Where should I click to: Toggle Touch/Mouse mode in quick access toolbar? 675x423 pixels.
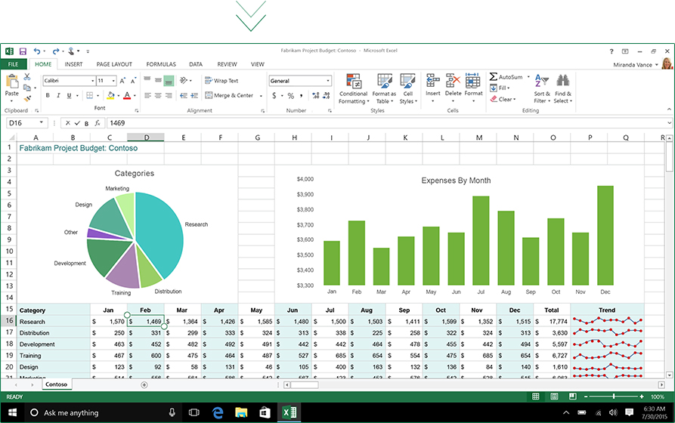72,51
